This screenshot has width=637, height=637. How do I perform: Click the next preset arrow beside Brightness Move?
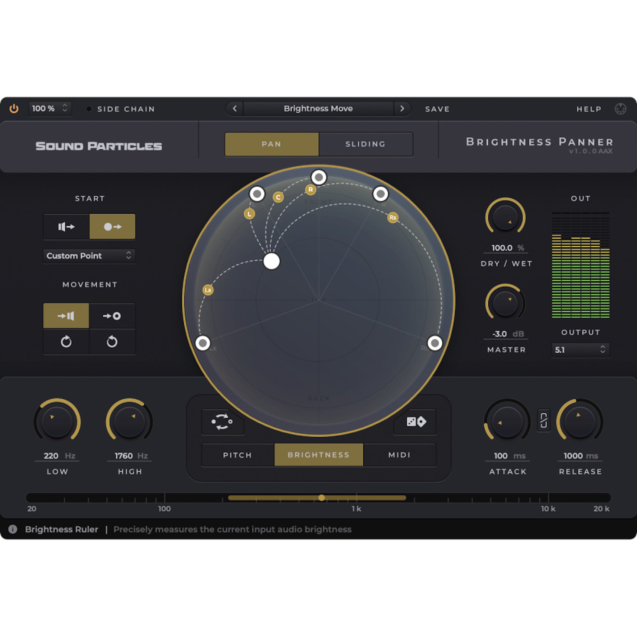point(402,109)
